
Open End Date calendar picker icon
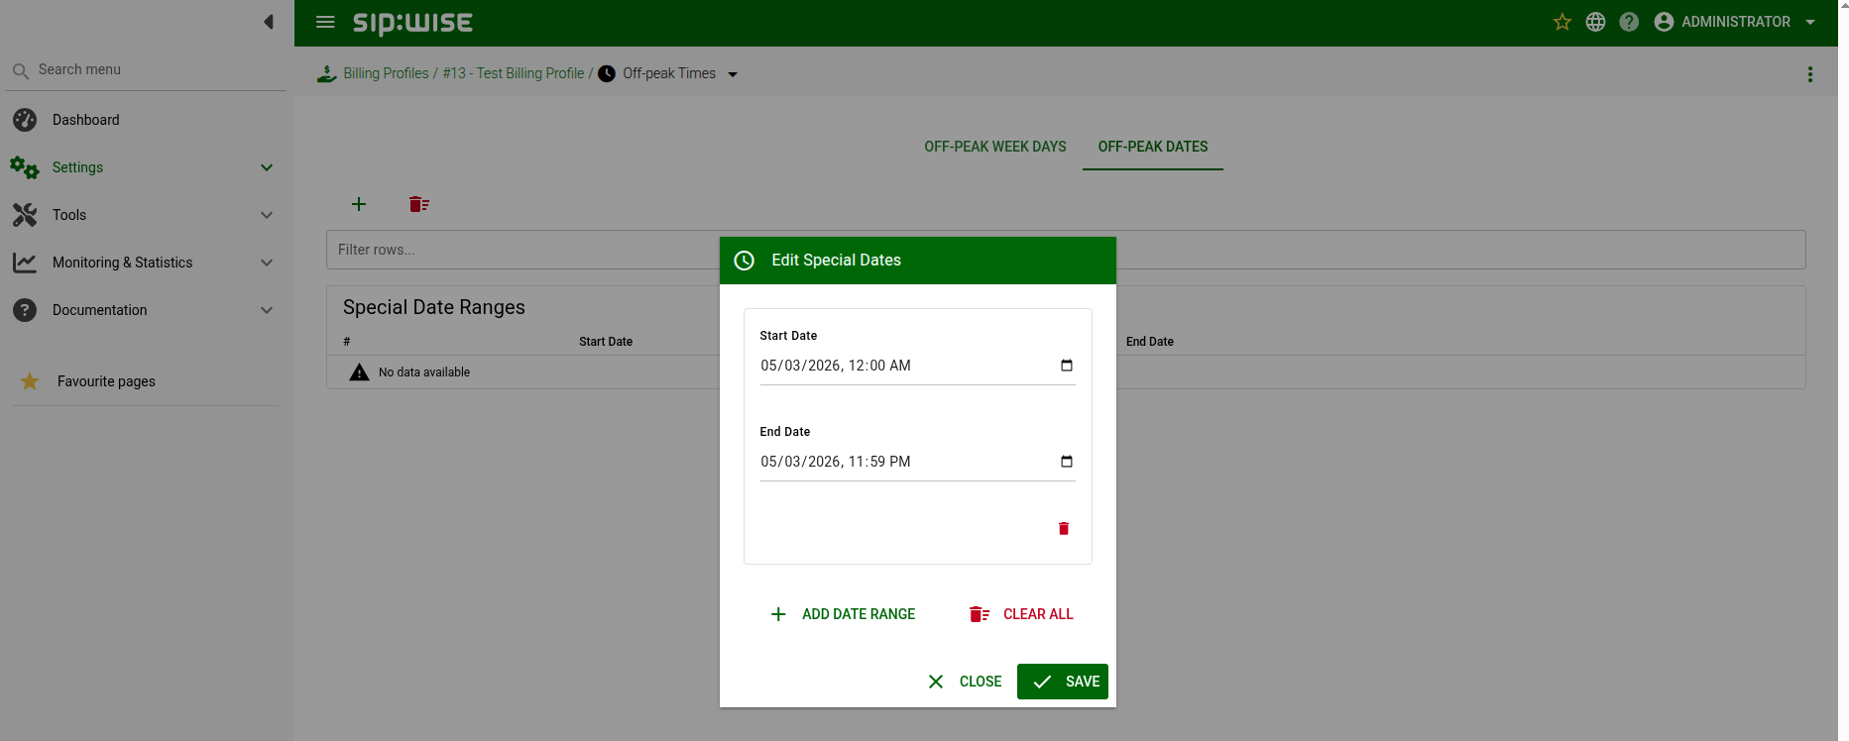click(1067, 462)
